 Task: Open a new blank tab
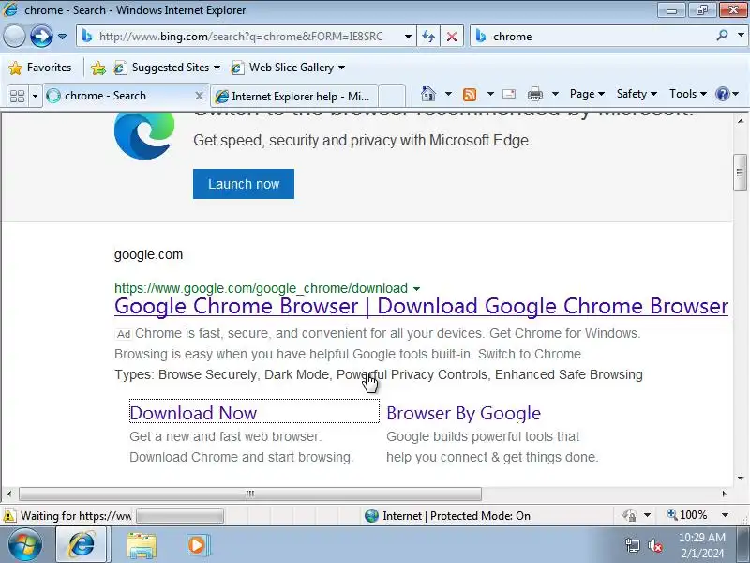[x=392, y=97]
